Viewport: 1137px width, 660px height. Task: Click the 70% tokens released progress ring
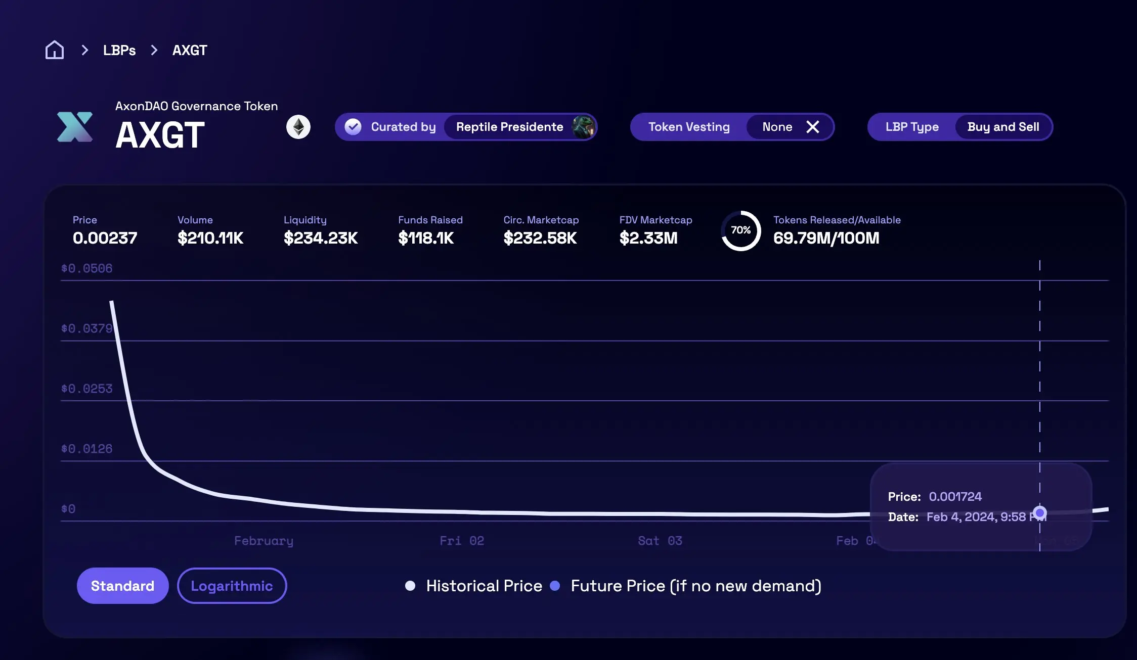click(x=740, y=230)
